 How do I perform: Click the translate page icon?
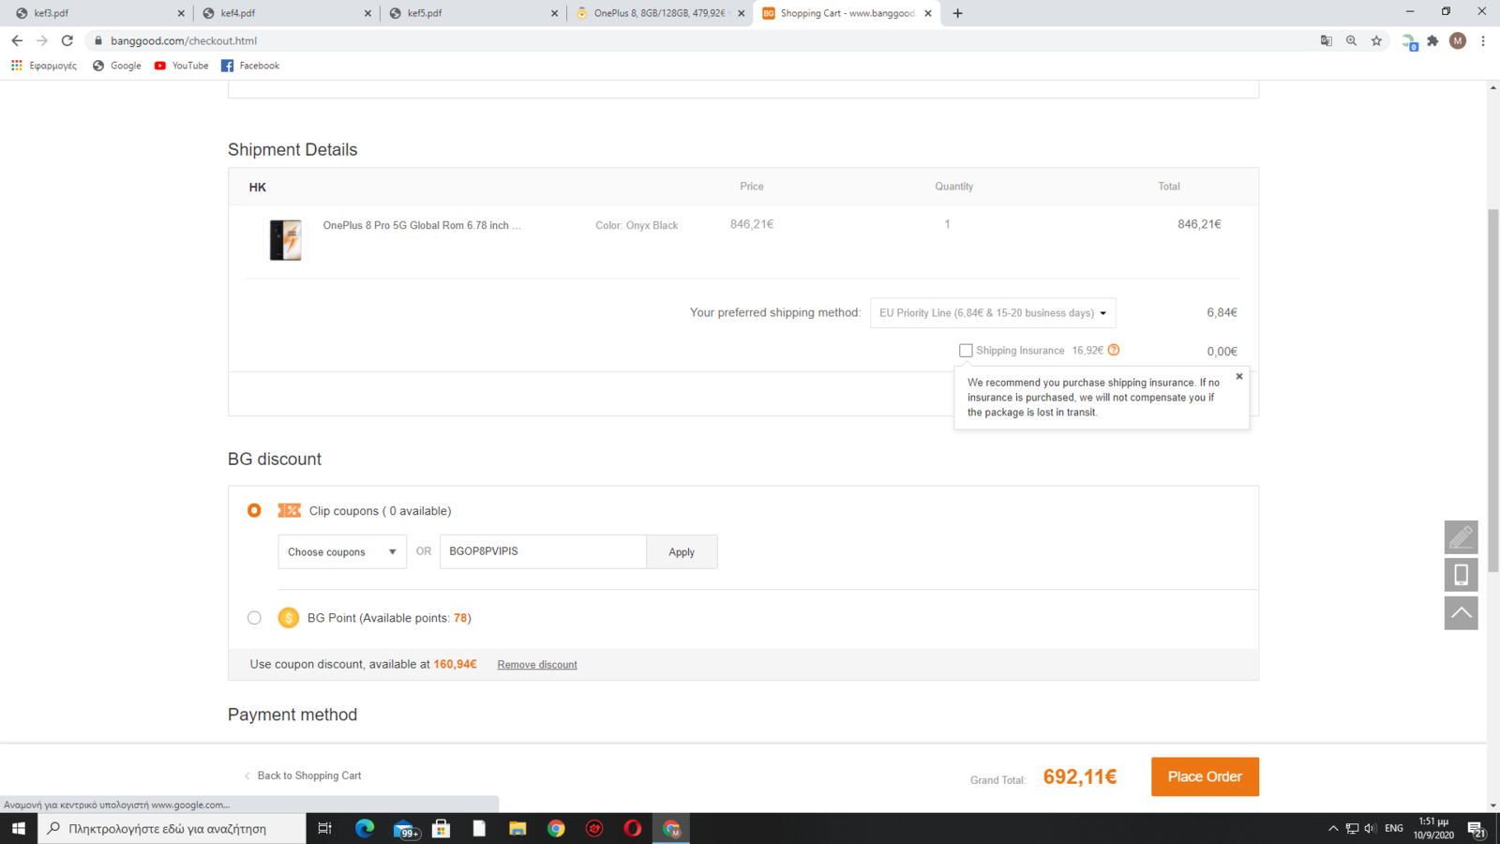1326,40
